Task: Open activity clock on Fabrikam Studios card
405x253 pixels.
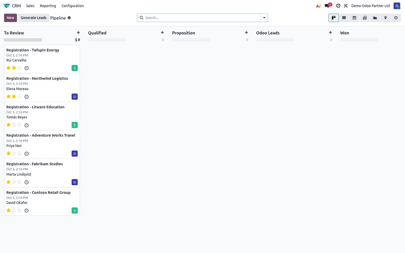Action: (27, 182)
